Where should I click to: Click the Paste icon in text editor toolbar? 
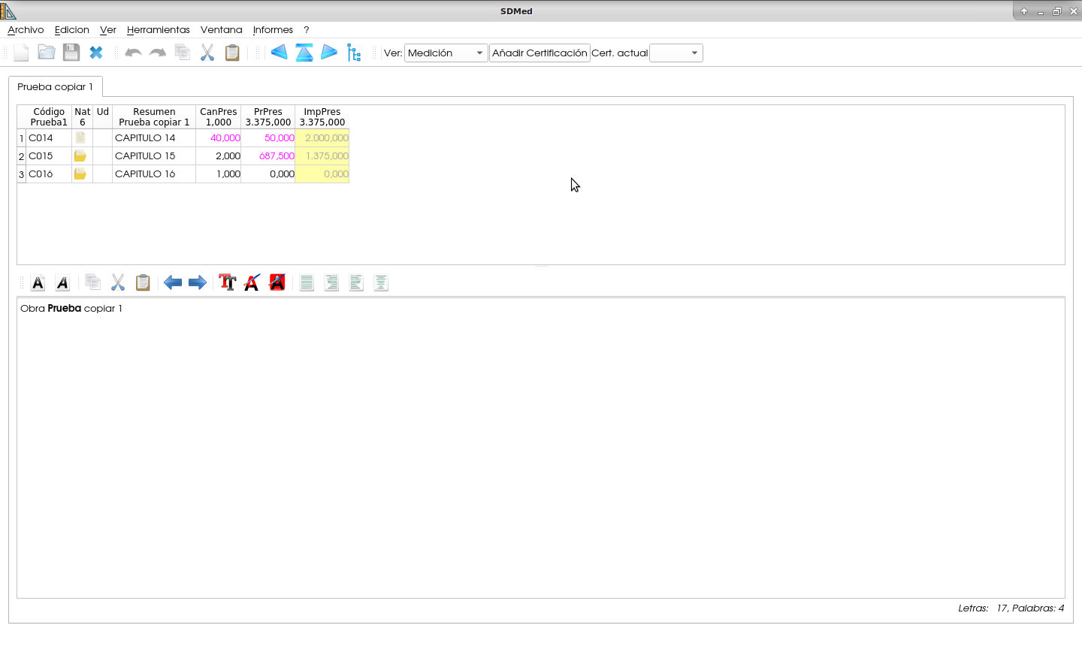point(143,282)
